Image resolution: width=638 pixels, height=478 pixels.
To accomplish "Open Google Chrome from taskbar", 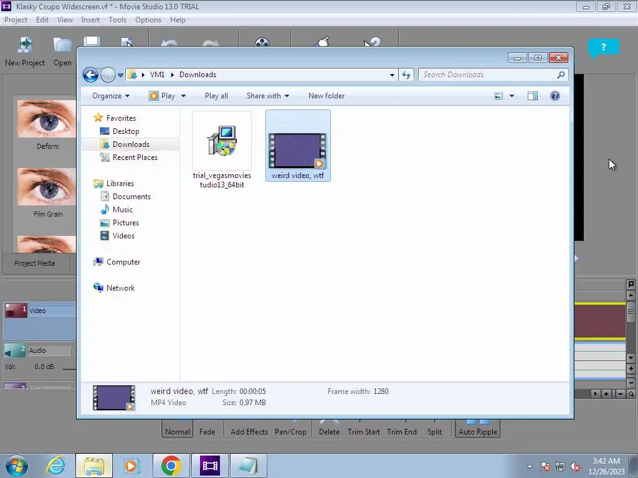I will (171, 466).
